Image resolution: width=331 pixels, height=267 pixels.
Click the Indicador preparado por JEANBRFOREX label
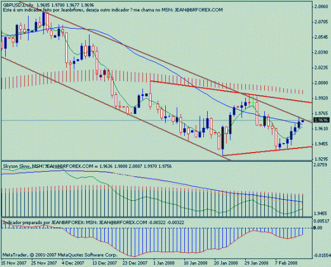tap(94, 222)
